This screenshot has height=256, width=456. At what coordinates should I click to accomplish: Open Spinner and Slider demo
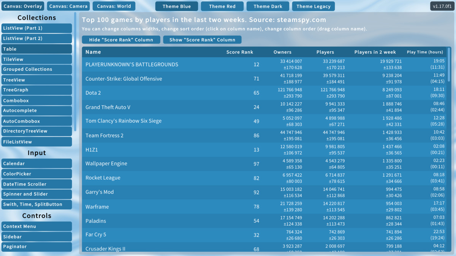(x=36, y=194)
